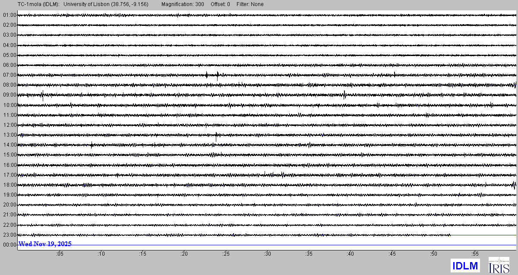Viewport: 518px width, 275px height.
Task: Select the 'Wed Nov 19, 2025' date label
Action: coord(45,244)
